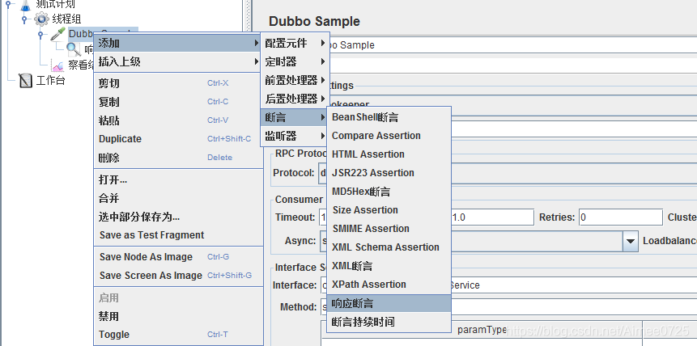The height and width of the screenshot is (346, 697).
Task: Click the thread group gear icon
Action: click(x=41, y=19)
